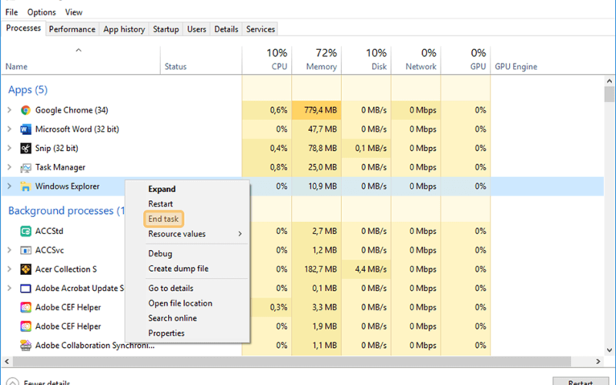Click the Adobe Acrobat Update Service icon
This screenshot has width=616, height=385.
point(25,288)
